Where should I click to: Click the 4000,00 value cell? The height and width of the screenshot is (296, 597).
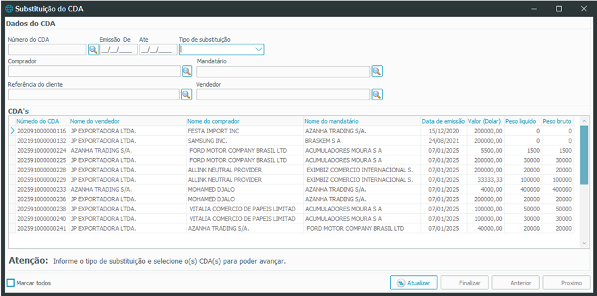click(x=485, y=189)
